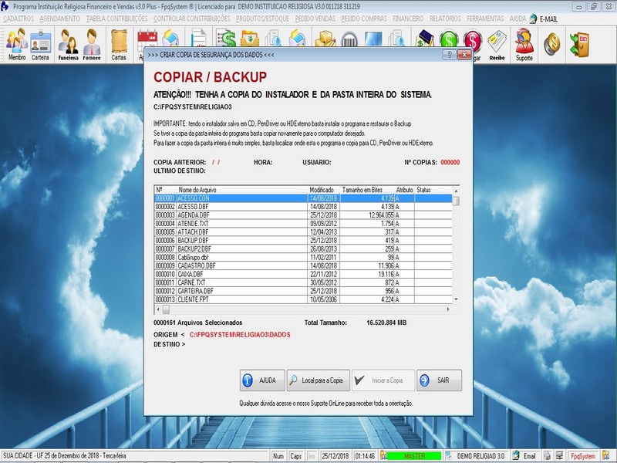Click the green dollar coin icon

[x=449, y=39]
